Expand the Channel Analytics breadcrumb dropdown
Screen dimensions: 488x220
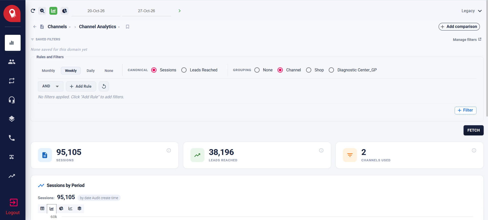coord(119,27)
